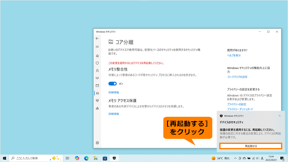Click the IME input mode A indicator
The image size is (288, 162).
(x=262, y=158)
